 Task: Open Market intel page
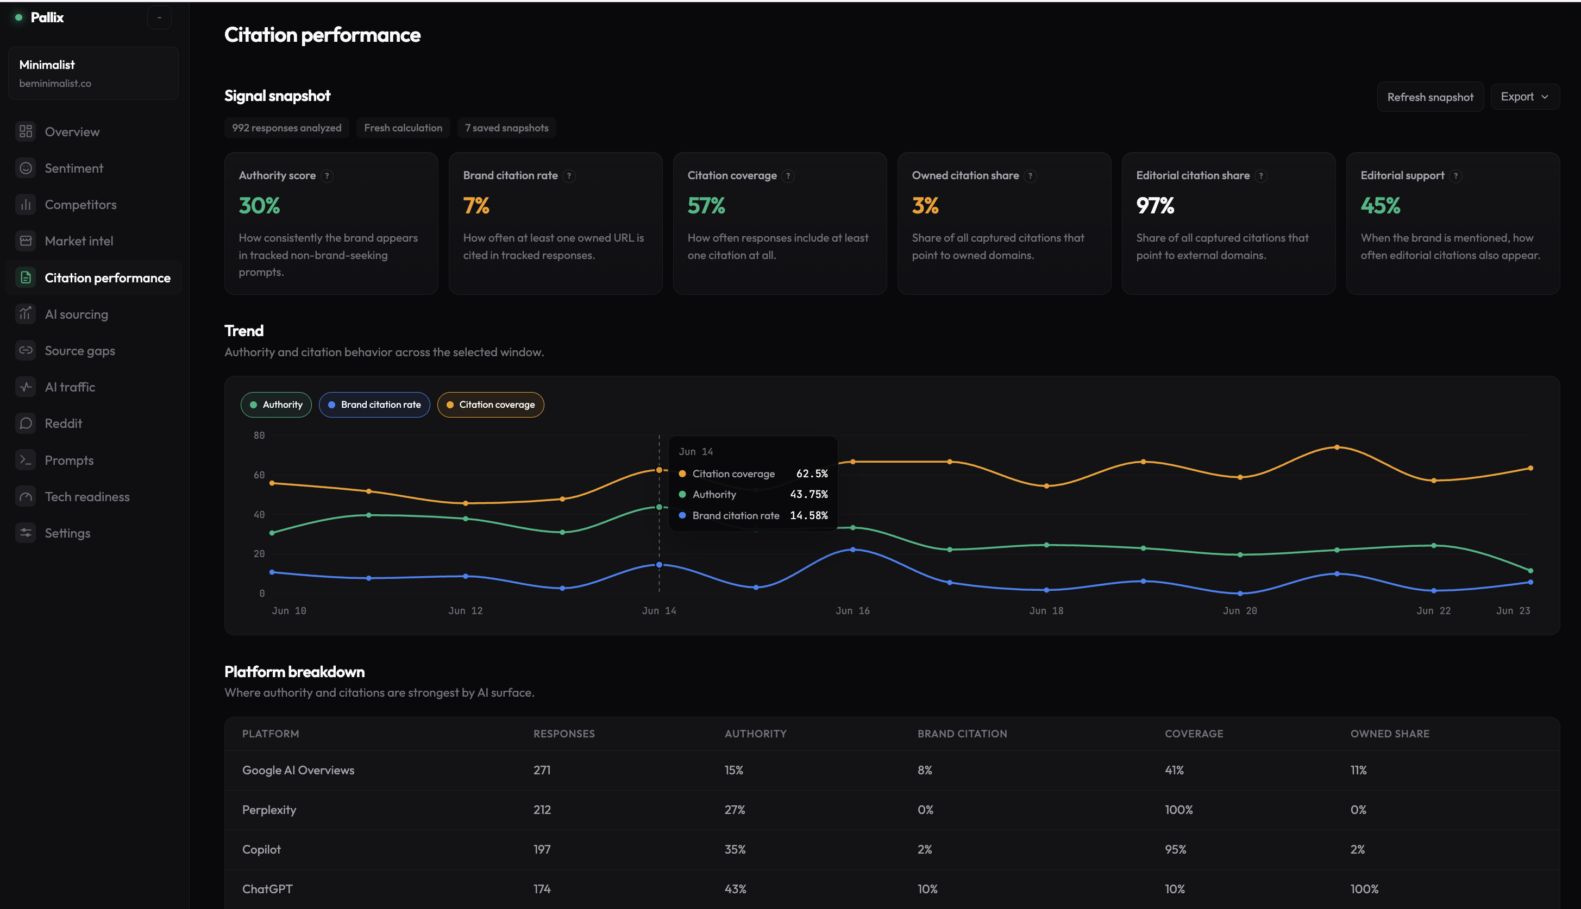[93, 241]
